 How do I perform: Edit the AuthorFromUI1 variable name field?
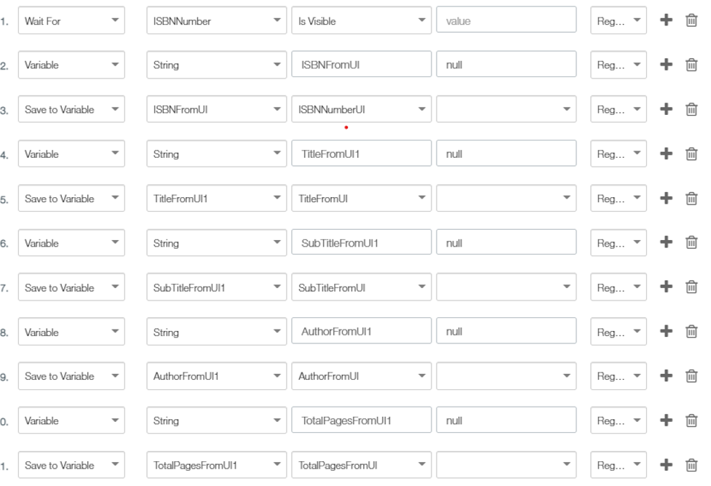(x=362, y=332)
